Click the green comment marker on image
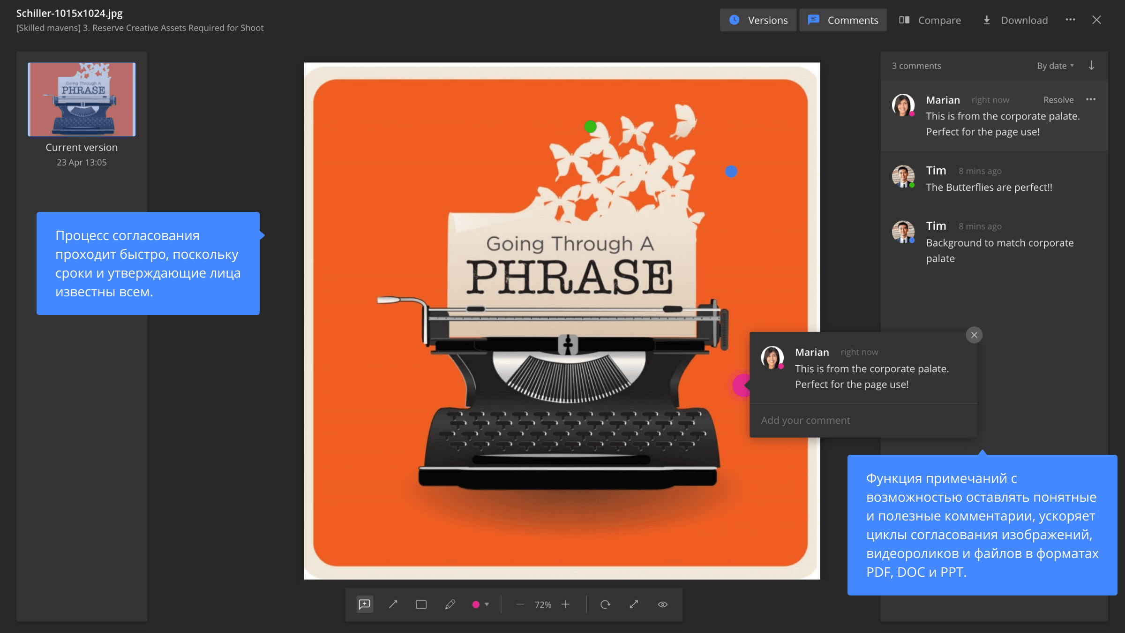 point(590,127)
